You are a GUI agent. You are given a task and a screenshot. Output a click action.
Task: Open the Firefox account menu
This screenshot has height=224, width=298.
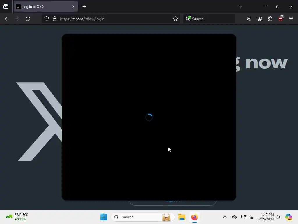click(x=260, y=19)
